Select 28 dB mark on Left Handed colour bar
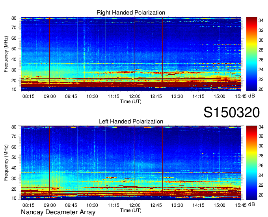 pyautogui.click(x=261, y=156)
